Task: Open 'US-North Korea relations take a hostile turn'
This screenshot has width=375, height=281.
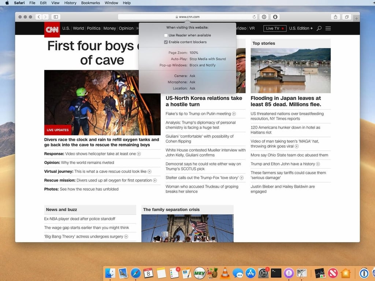Action: pyautogui.click(x=204, y=101)
